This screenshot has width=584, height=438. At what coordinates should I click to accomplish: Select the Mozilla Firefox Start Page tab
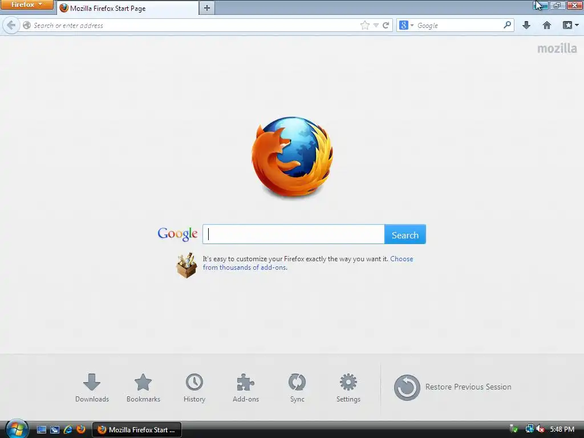(x=127, y=8)
